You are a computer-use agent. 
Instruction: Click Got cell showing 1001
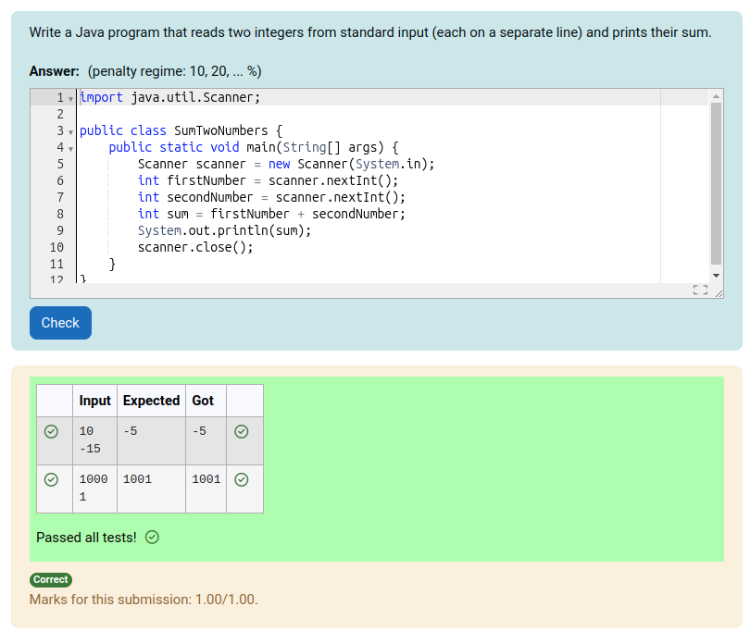click(x=206, y=489)
